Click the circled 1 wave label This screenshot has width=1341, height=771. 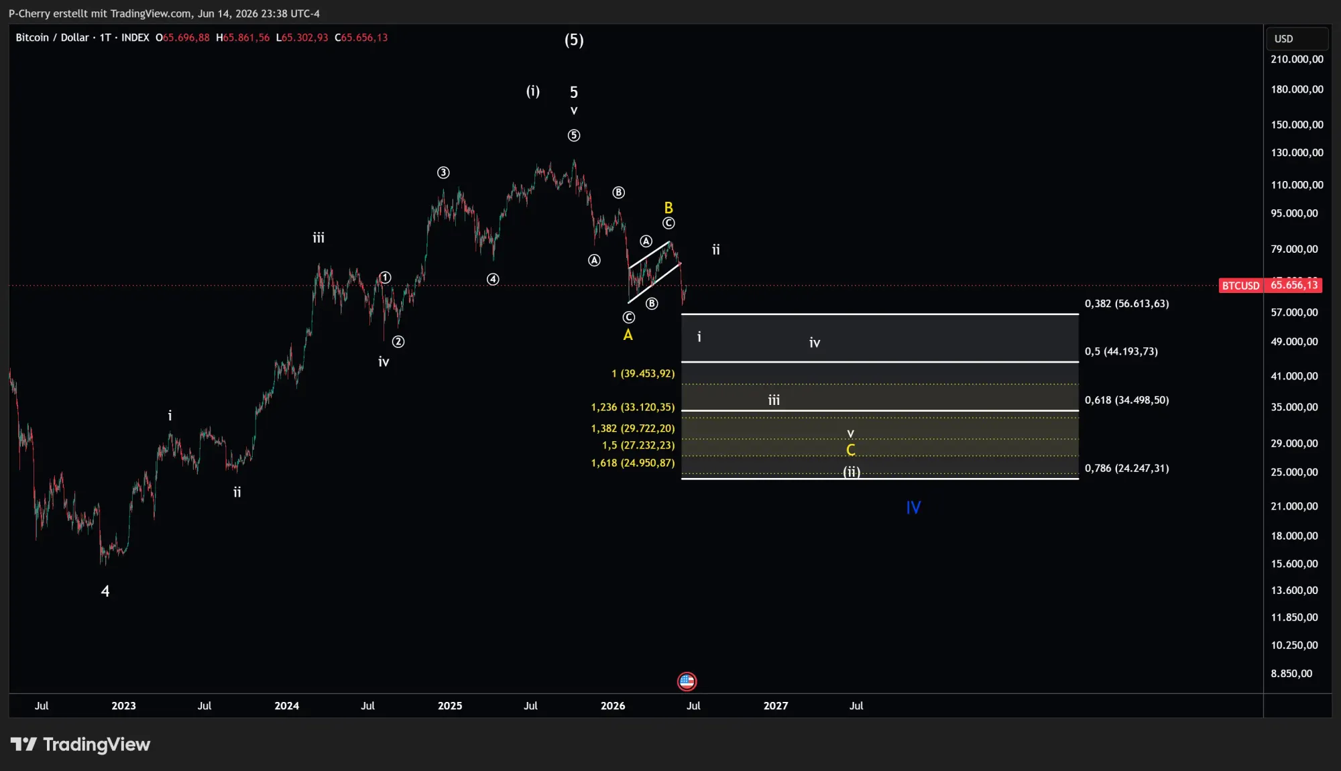tap(385, 278)
